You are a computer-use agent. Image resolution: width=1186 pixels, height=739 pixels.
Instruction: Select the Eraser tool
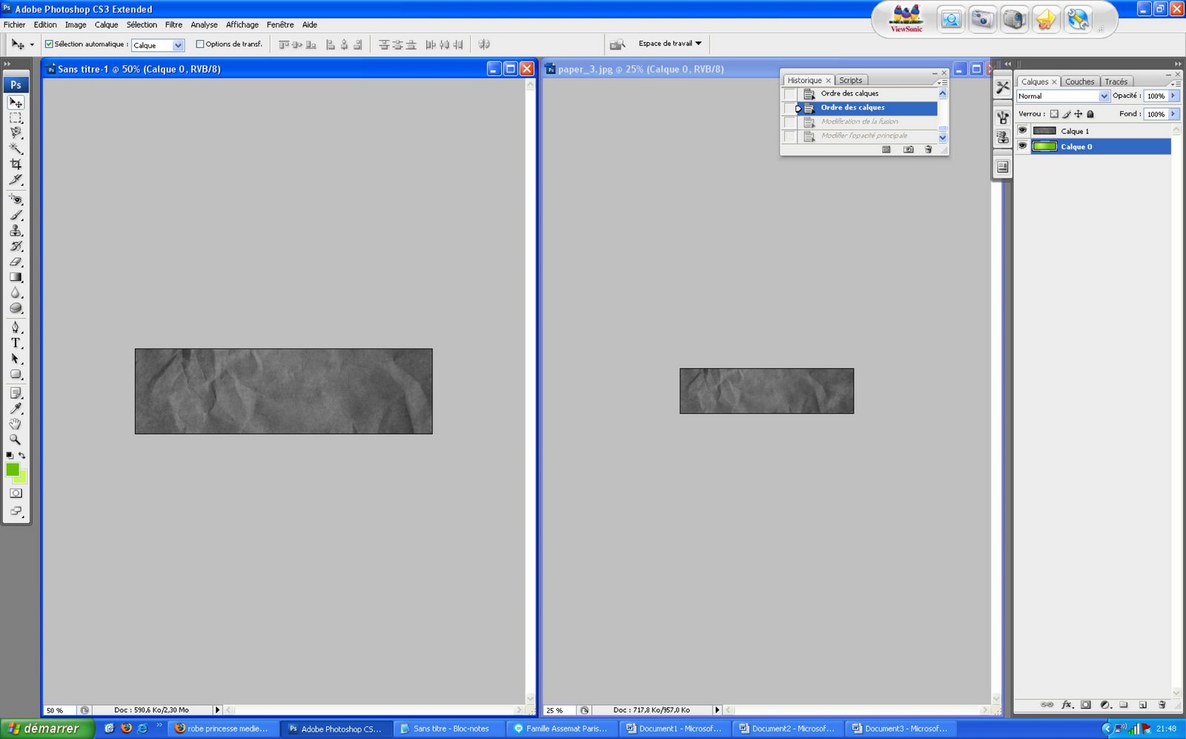coord(16,262)
